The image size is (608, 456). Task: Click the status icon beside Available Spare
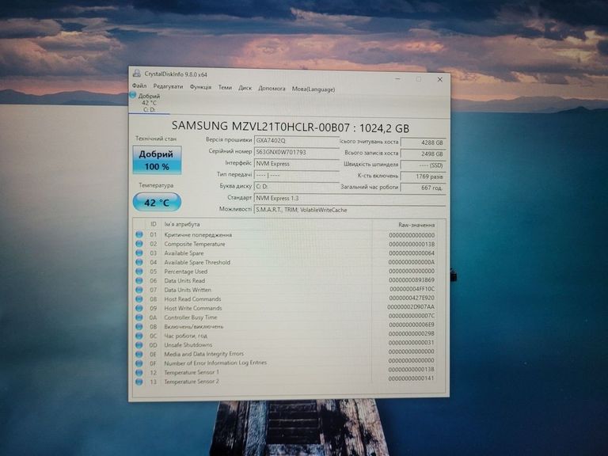(x=139, y=253)
